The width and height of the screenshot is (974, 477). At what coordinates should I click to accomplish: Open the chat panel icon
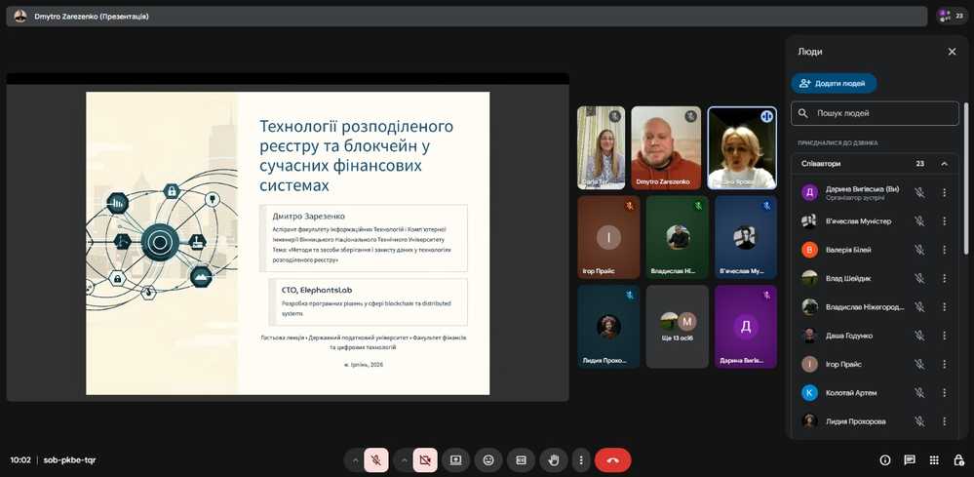909,459
